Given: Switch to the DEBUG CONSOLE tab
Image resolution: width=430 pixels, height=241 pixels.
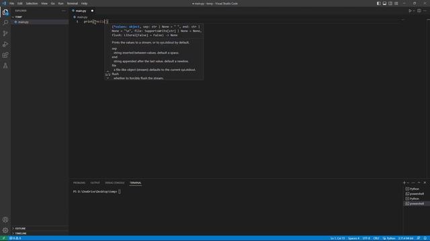Looking at the screenshot, I should [x=115, y=183].
